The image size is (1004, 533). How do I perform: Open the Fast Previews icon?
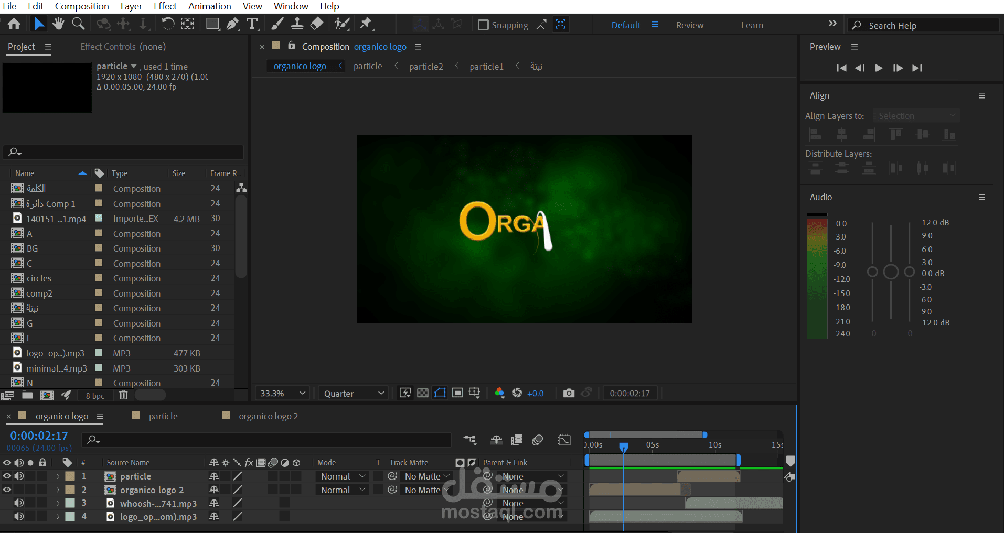(x=405, y=393)
